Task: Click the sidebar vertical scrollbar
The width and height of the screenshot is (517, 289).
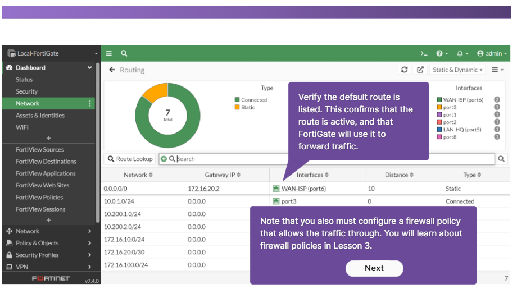Action: pyautogui.click(x=98, y=143)
